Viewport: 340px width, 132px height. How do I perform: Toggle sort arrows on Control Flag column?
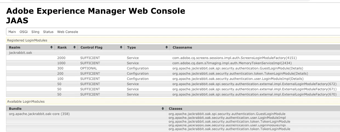(121, 47)
